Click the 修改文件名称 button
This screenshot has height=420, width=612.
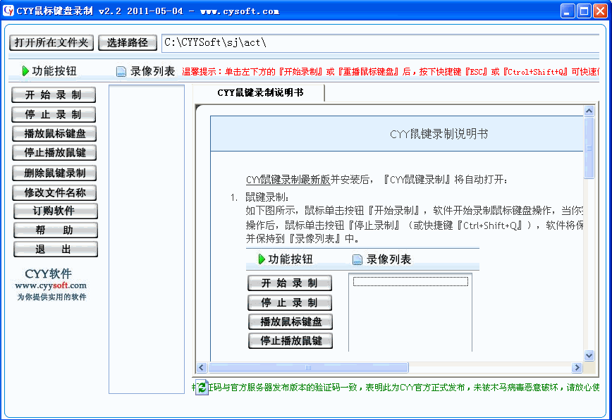(54, 192)
